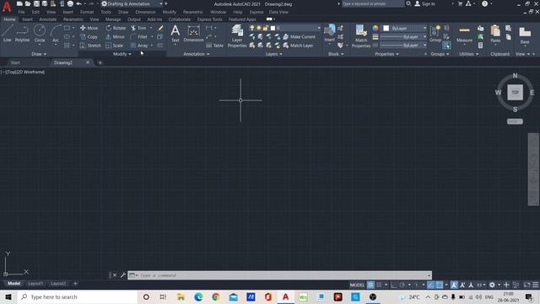
Task: Open the workspace Drafting & Annotation dropdown
Action: click(132, 3)
